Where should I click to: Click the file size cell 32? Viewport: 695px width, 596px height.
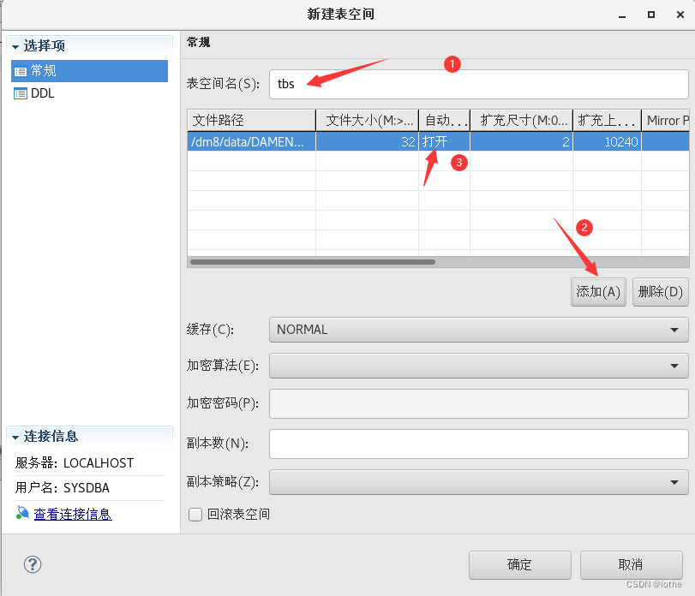coord(367,141)
